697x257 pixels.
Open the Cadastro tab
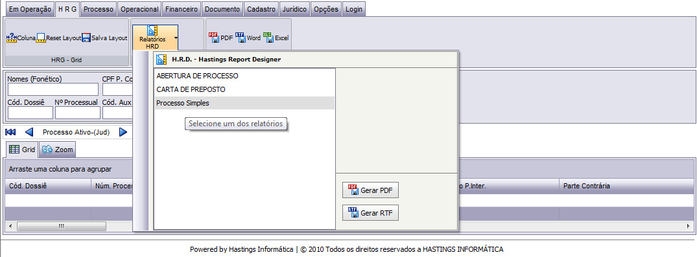261,9
